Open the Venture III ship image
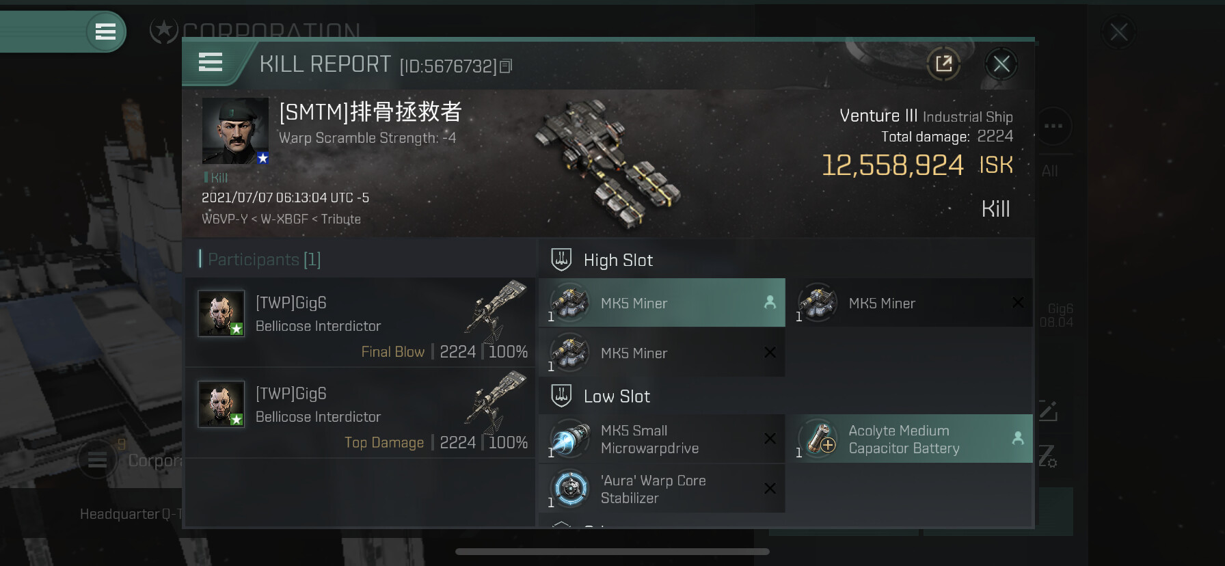Image resolution: width=1225 pixels, height=566 pixels. click(607, 164)
